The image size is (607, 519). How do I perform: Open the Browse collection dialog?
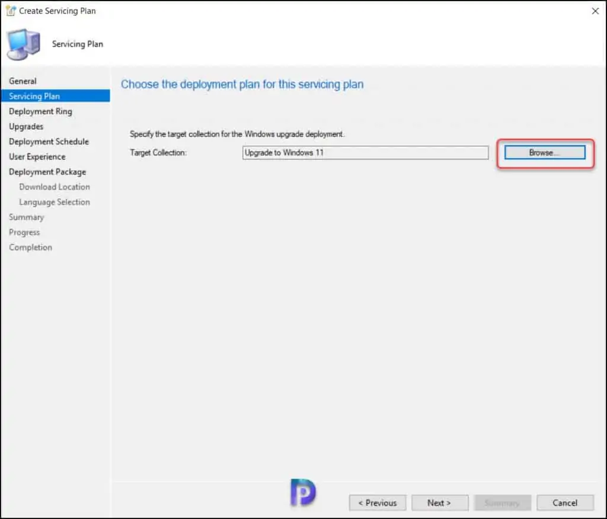(545, 152)
